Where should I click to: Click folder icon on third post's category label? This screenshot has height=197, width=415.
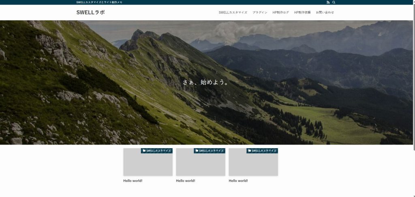pos(250,151)
